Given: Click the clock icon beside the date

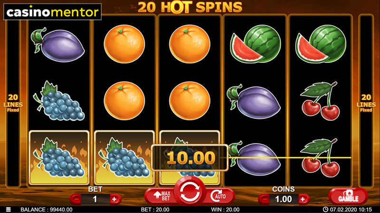Looking at the screenshot, I should [x=325, y=209].
